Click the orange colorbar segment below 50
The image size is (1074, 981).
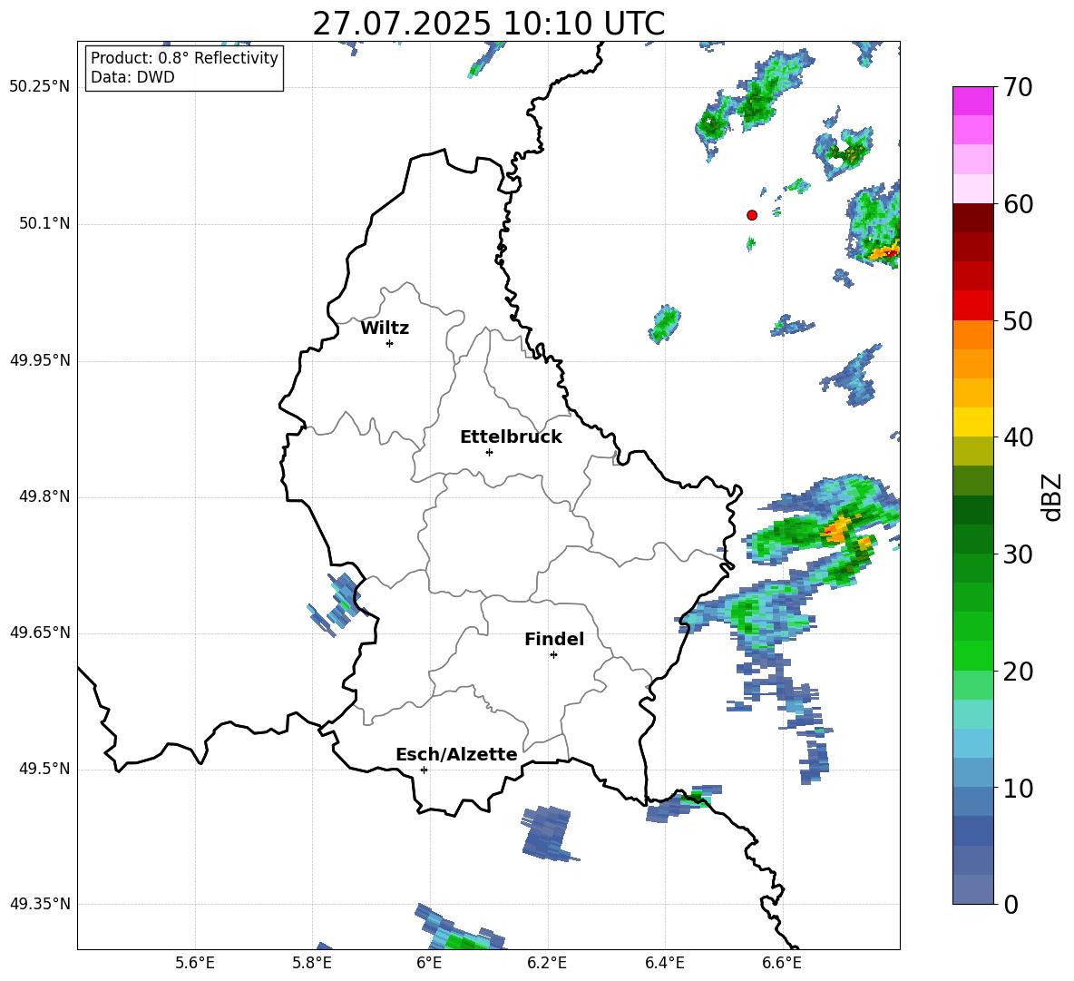coord(973,334)
